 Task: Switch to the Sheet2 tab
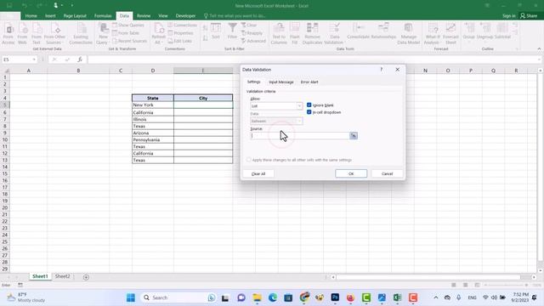coord(62,276)
